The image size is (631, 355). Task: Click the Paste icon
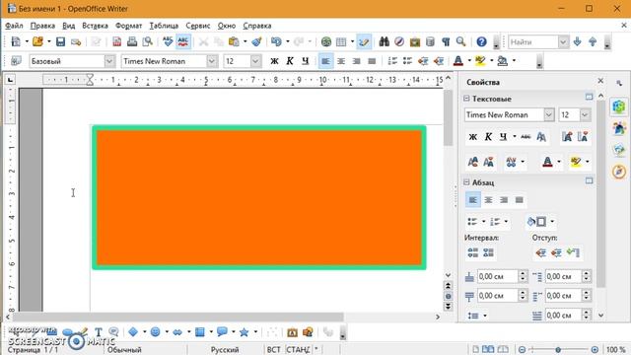[234, 41]
